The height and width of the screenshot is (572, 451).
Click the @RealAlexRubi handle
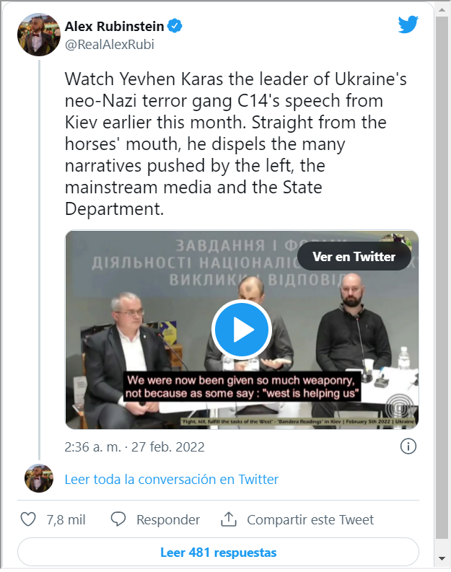110,44
